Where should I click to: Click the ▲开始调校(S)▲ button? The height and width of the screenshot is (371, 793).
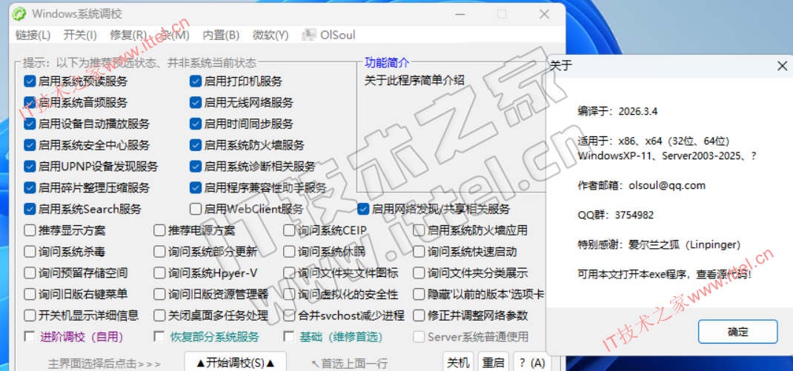235,362
